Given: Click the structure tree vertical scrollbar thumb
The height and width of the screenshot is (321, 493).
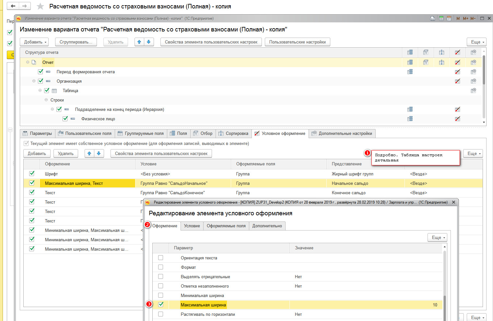Looking at the screenshot, I should pyautogui.click(x=484, y=70).
